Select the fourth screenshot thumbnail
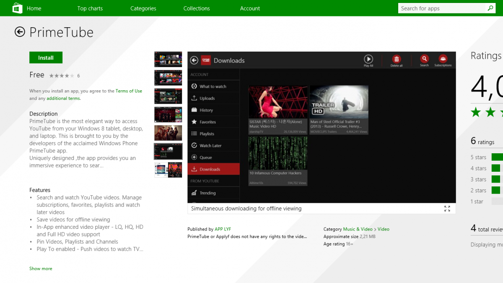This screenshot has width=503, height=283. (x=168, y=115)
